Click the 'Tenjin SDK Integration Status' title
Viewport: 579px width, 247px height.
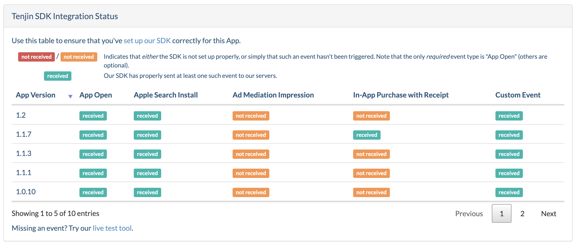pyautogui.click(x=65, y=16)
